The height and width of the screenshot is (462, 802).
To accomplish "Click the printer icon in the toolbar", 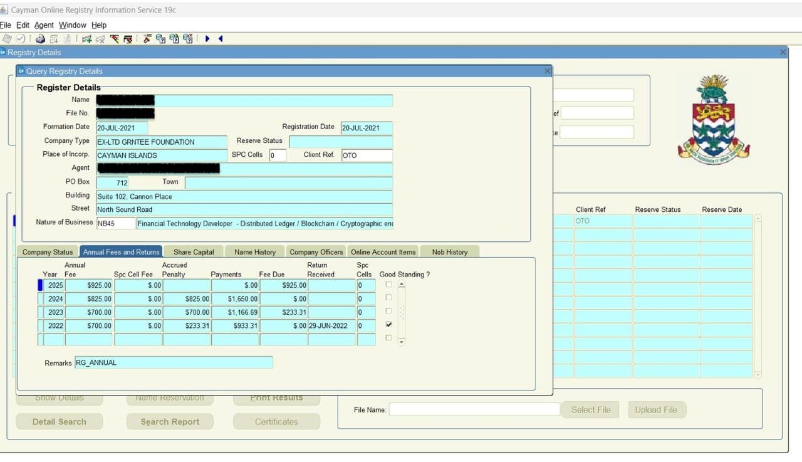I will point(40,39).
